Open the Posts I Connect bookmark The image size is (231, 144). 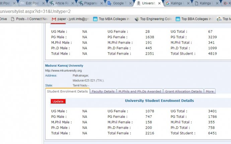pos(30,19)
